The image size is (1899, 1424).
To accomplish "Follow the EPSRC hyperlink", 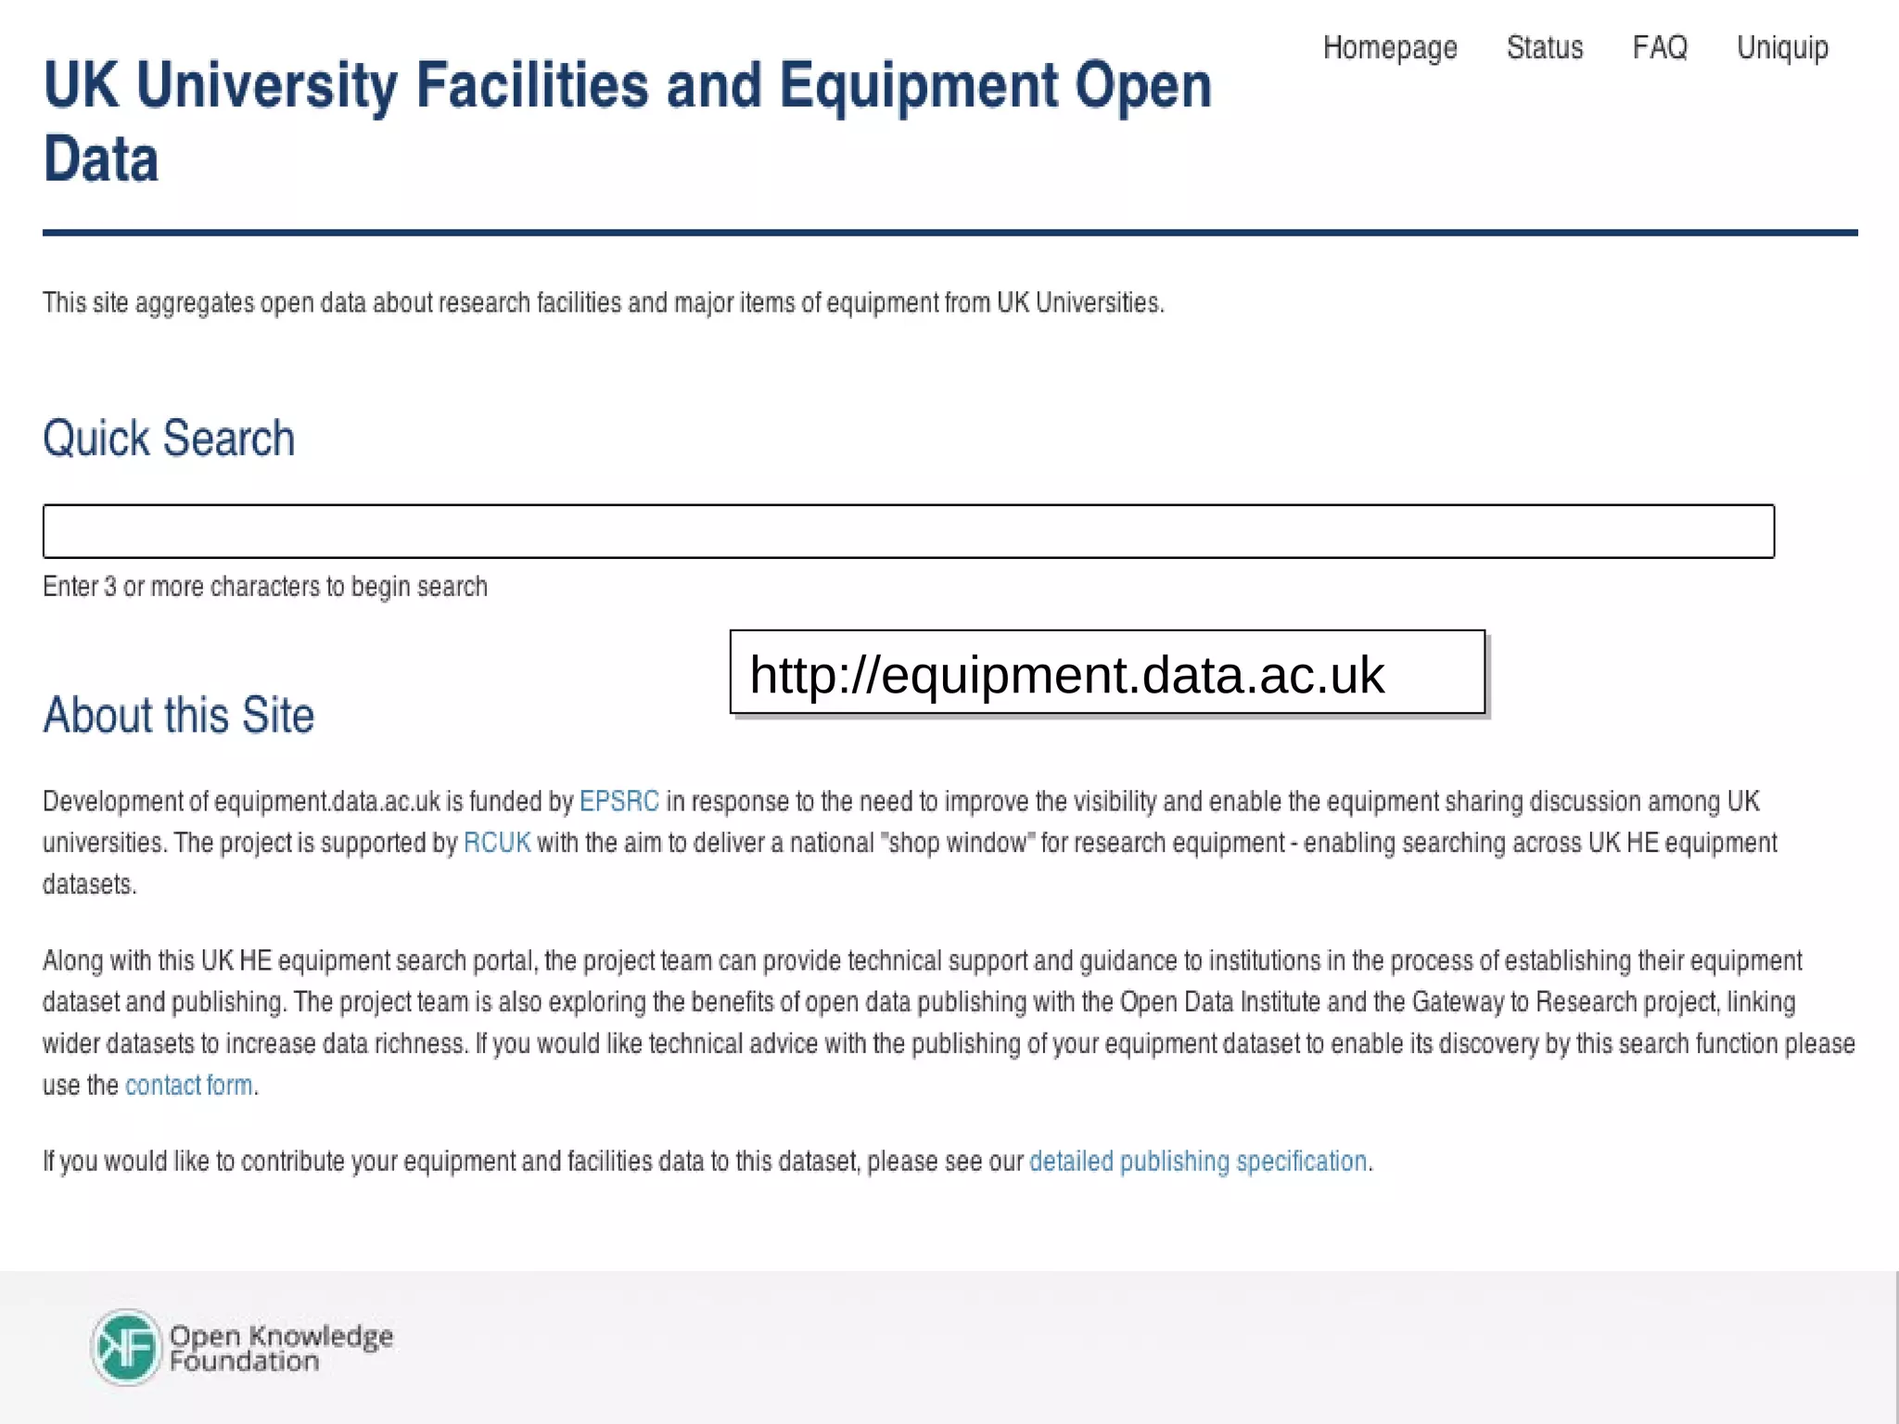I will click(x=618, y=801).
